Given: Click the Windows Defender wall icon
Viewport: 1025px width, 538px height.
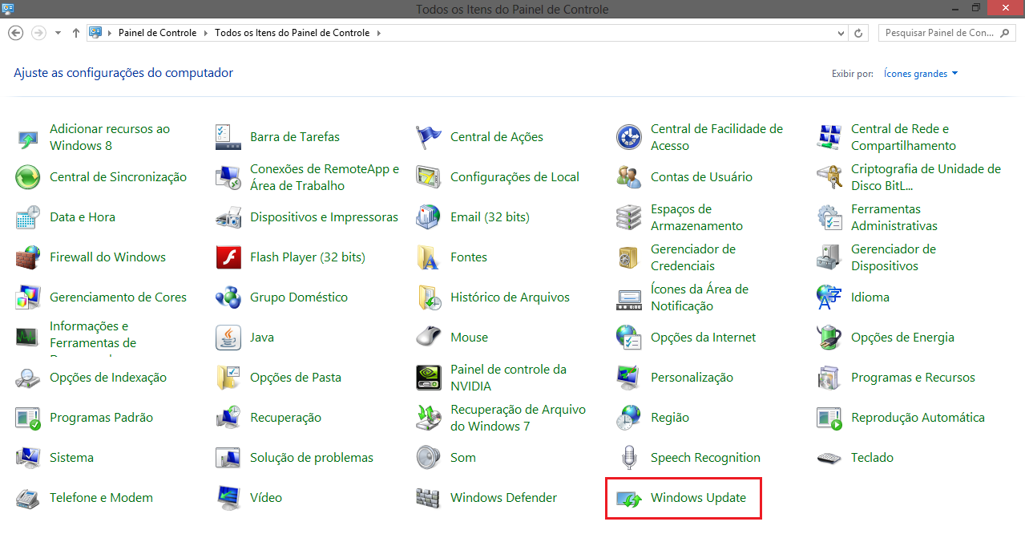Looking at the screenshot, I should point(429,498).
